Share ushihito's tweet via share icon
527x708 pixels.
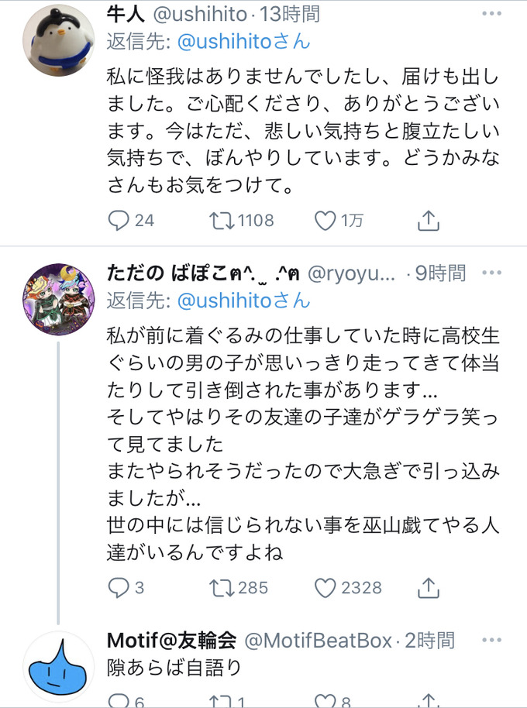coord(429,222)
